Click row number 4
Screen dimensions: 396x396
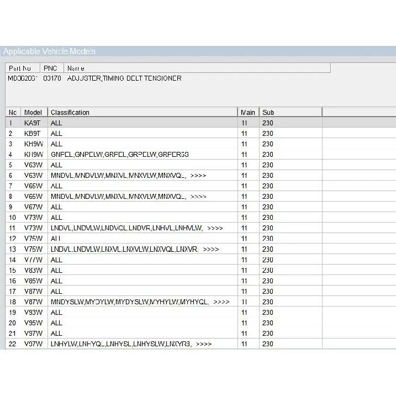[x=10, y=155]
